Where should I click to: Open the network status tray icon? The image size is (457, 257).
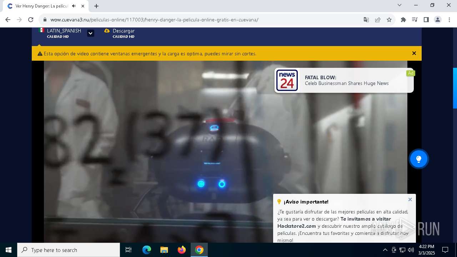(402, 250)
